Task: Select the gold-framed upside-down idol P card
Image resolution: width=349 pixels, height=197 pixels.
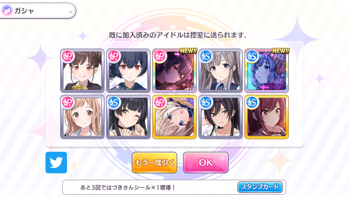Action: click(174, 117)
